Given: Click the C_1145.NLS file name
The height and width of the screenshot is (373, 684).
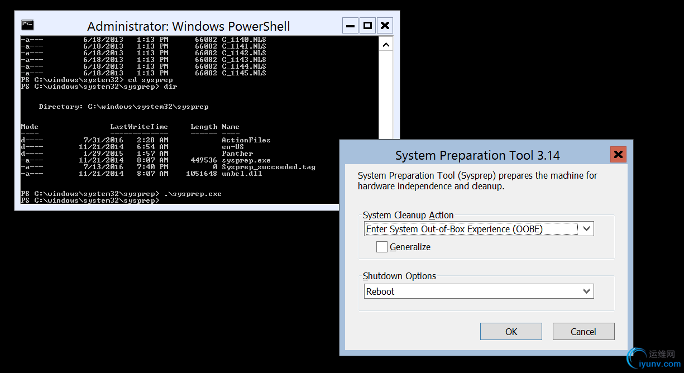Looking at the screenshot, I should [x=244, y=73].
